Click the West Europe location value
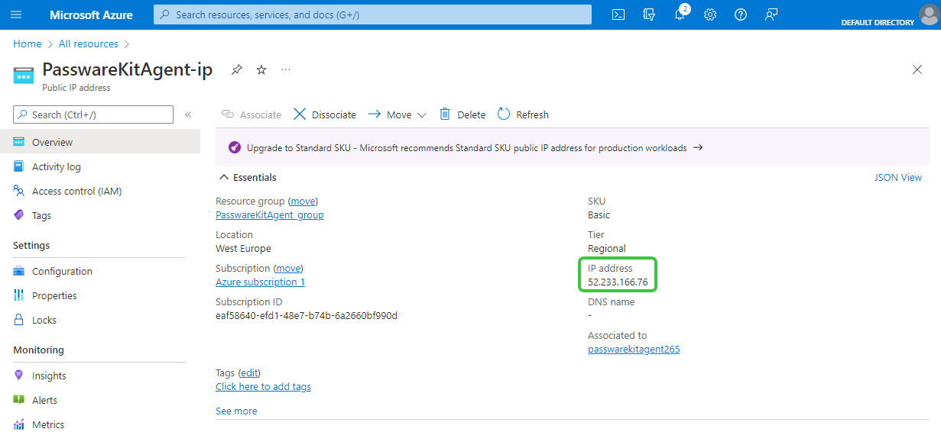The height and width of the screenshot is (432, 941). click(243, 248)
